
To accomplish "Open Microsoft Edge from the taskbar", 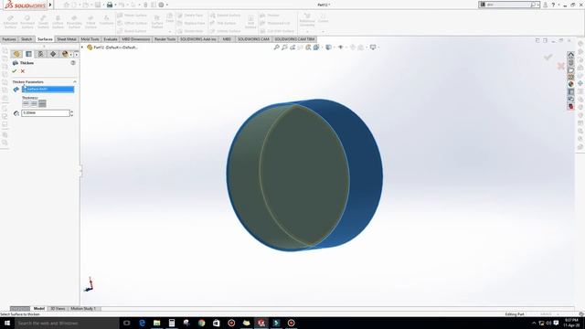I will coord(142,323).
